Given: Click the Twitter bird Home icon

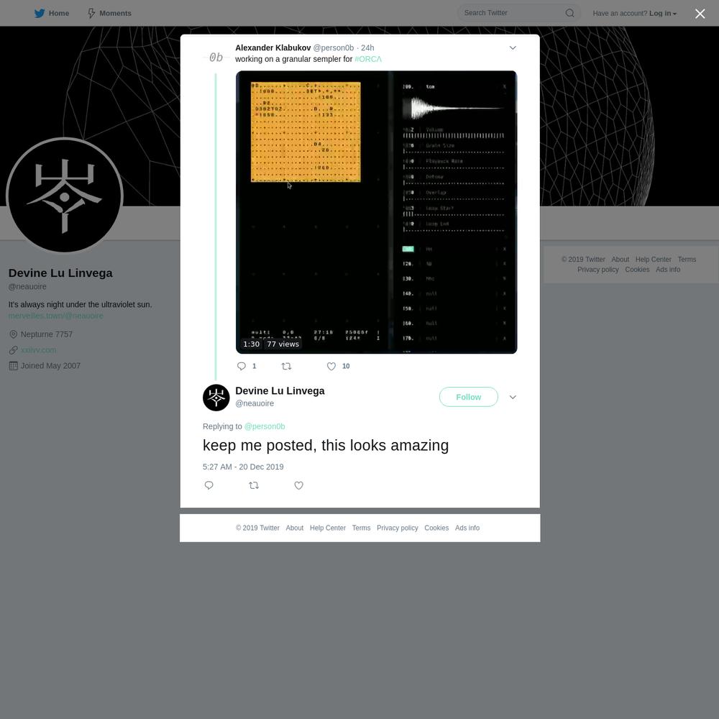Looking at the screenshot, I should (40, 13).
